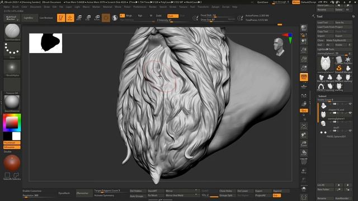Expand the Subtool section header
Image resolution: width=358 pixels, height=201 pixels.
322,96
